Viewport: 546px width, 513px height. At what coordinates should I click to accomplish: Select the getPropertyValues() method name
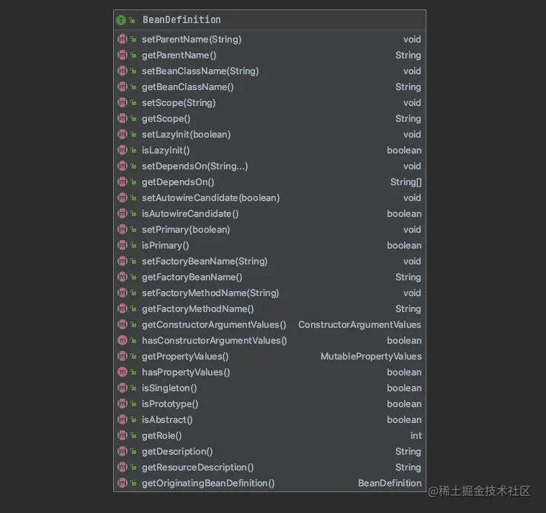(185, 356)
